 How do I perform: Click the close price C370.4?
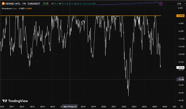tap(78, 4)
